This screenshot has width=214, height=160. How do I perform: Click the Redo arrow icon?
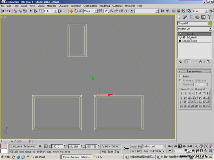click(x=9, y=11)
